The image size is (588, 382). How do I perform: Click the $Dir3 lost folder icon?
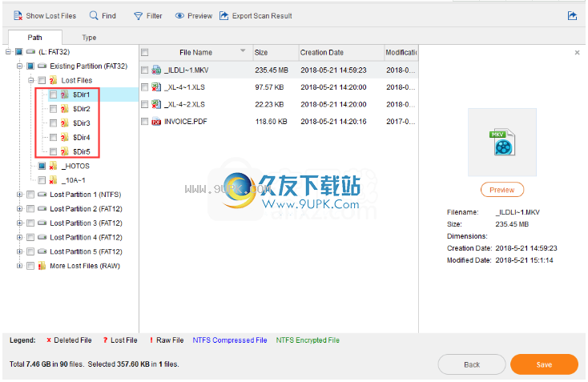(65, 123)
